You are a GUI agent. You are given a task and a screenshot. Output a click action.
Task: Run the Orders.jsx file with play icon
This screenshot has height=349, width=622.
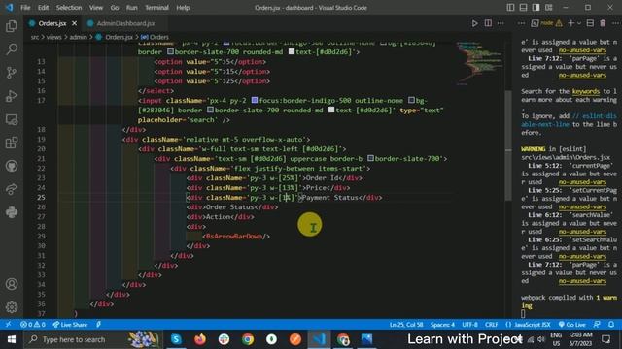tap(474, 23)
